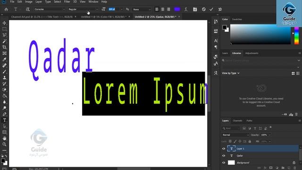Open the Window menu
The width and height of the screenshot is (302, 170).
tap(93, 2)
